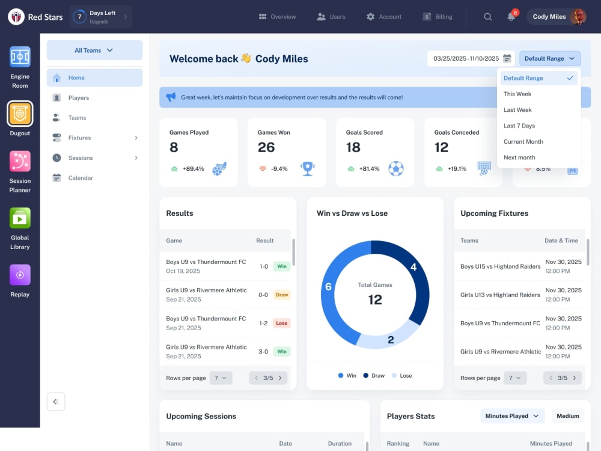Select Last 7 Days range option

[x=538, y=126]
